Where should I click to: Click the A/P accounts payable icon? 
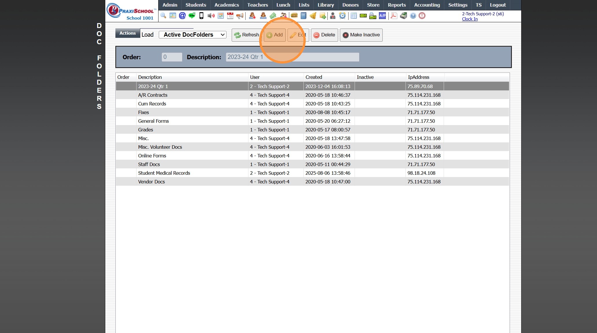click(382, 16)
